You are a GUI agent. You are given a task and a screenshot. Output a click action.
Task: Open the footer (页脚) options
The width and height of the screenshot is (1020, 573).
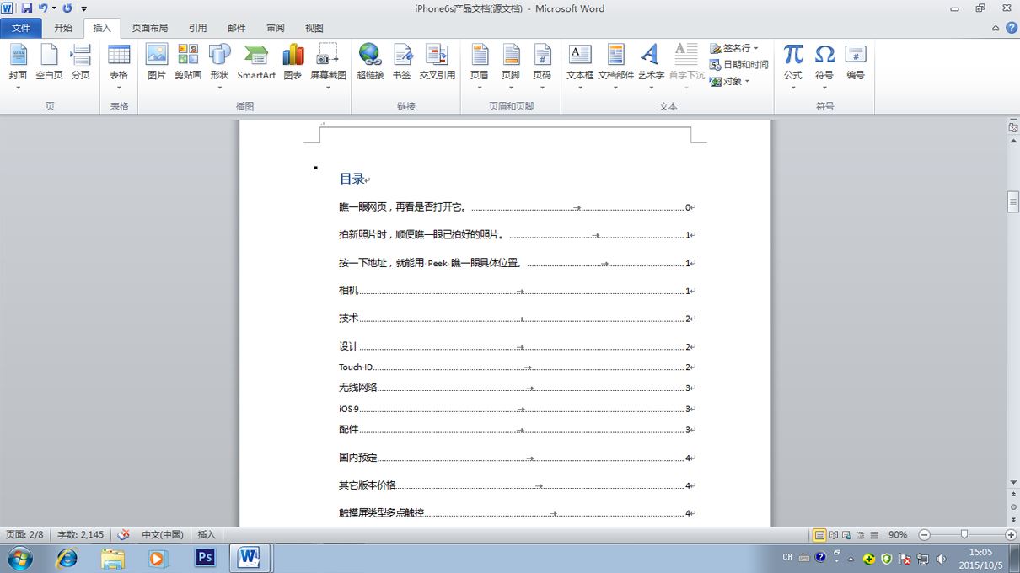click(511, 66)
